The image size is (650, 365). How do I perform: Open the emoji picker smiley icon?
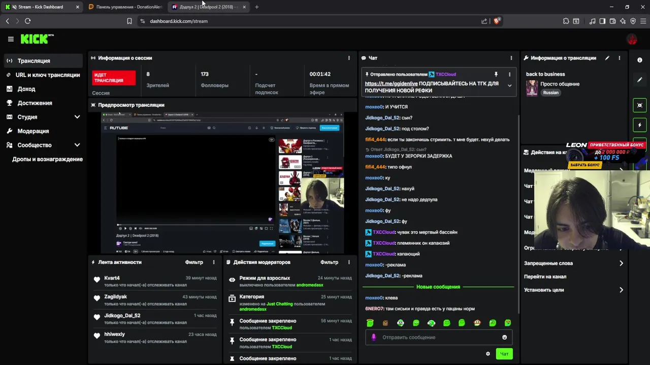point(504,337)
